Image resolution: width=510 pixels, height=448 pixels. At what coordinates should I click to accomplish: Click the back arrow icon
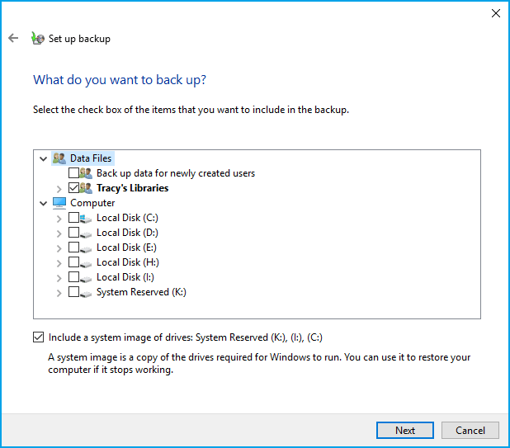coord(13,38)
